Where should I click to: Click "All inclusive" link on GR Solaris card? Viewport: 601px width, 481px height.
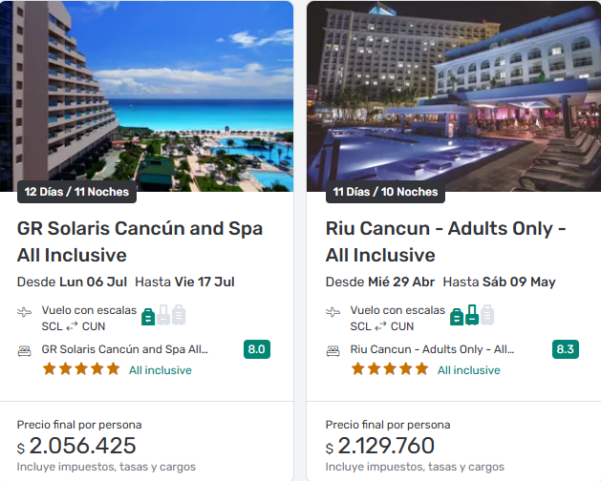point(161,370)
